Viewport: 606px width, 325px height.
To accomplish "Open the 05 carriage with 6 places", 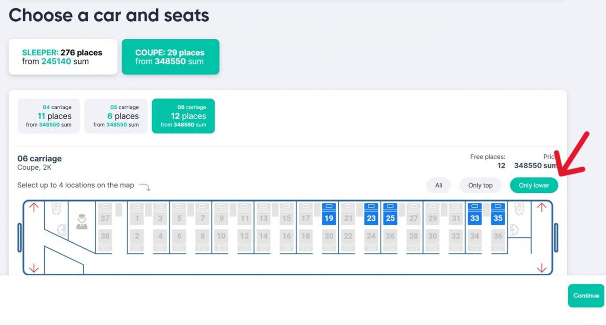I will pos(116,116).
